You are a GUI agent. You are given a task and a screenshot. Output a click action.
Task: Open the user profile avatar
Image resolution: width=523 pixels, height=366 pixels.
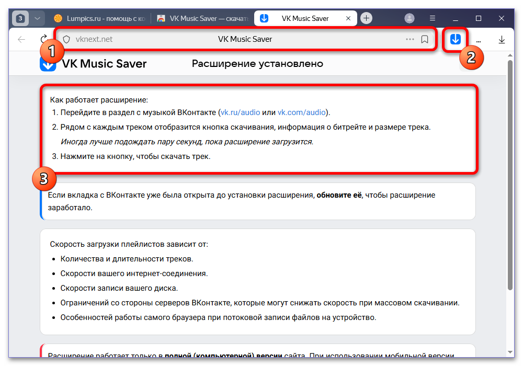point(410,18)
